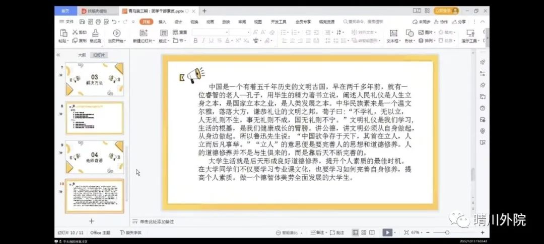Click the Cut (剪切) scissors icon
The width and height of the screenshot is (544, 244).
[x=76, y=32]
